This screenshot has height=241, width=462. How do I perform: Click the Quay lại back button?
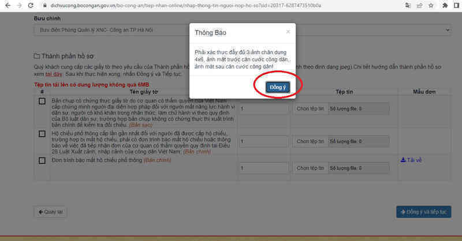coord(50,212)
